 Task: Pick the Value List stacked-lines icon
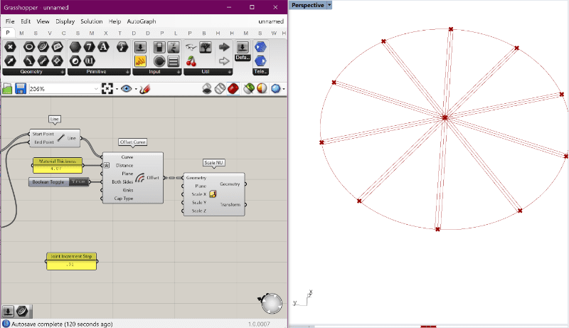click(174, 61)
